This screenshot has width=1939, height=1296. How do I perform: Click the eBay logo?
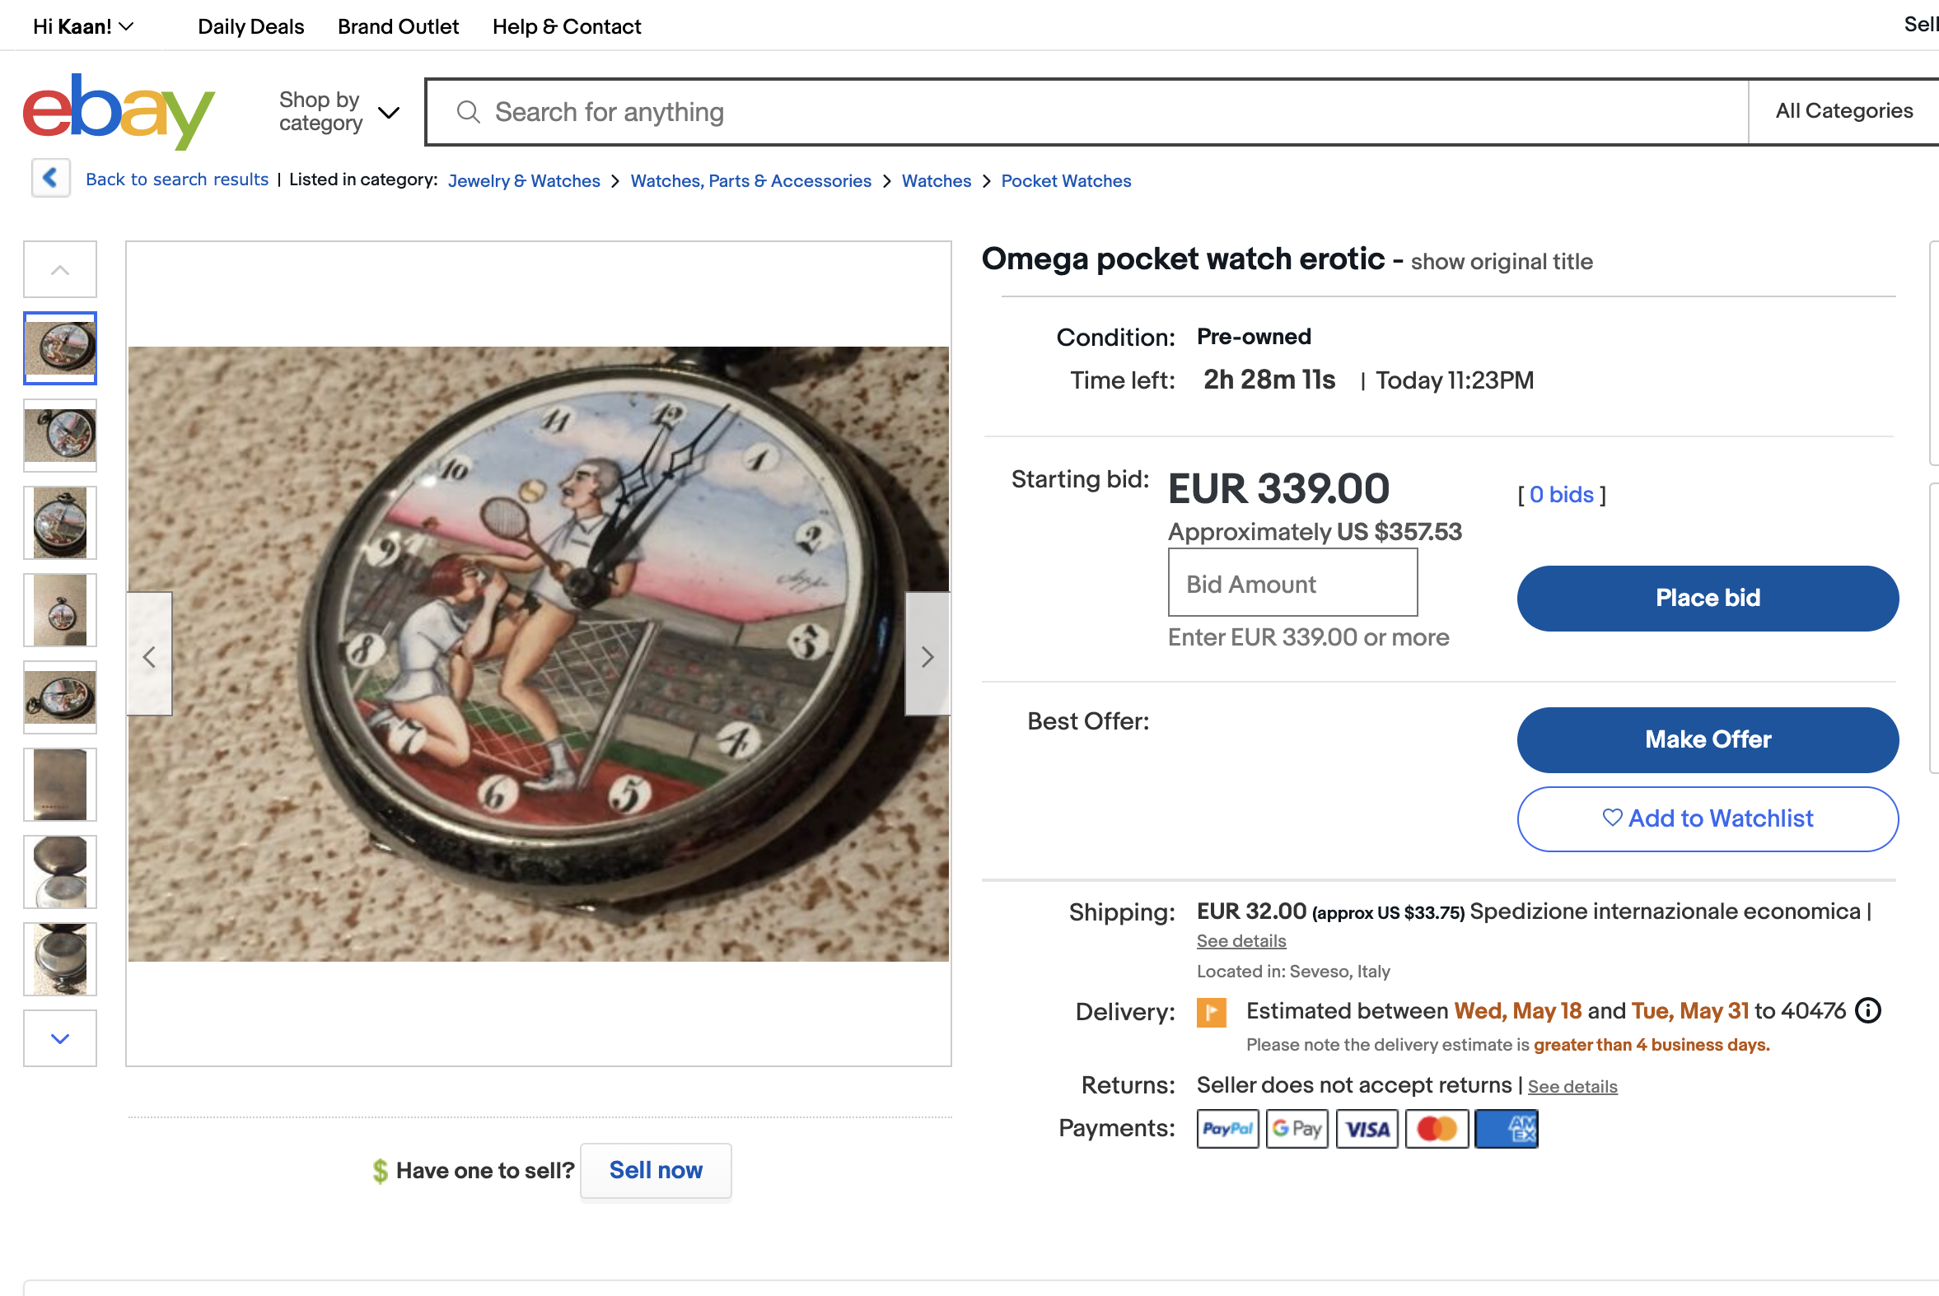coord(119,112)
